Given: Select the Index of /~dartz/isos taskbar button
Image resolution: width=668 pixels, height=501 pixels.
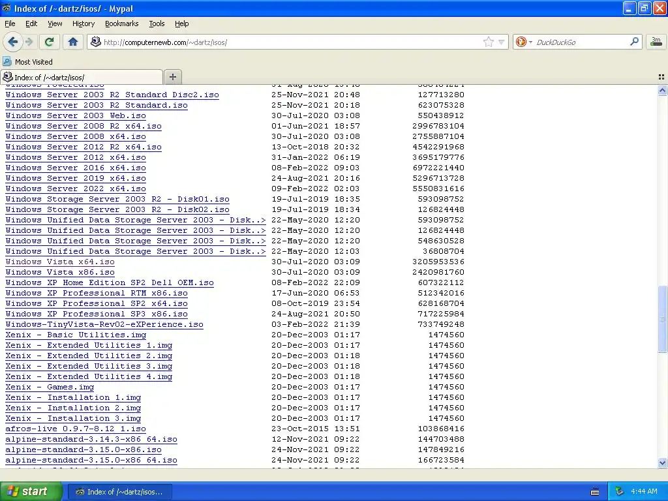Looking at the screenshot, I should pyautogui.click(x=120, y=492).
